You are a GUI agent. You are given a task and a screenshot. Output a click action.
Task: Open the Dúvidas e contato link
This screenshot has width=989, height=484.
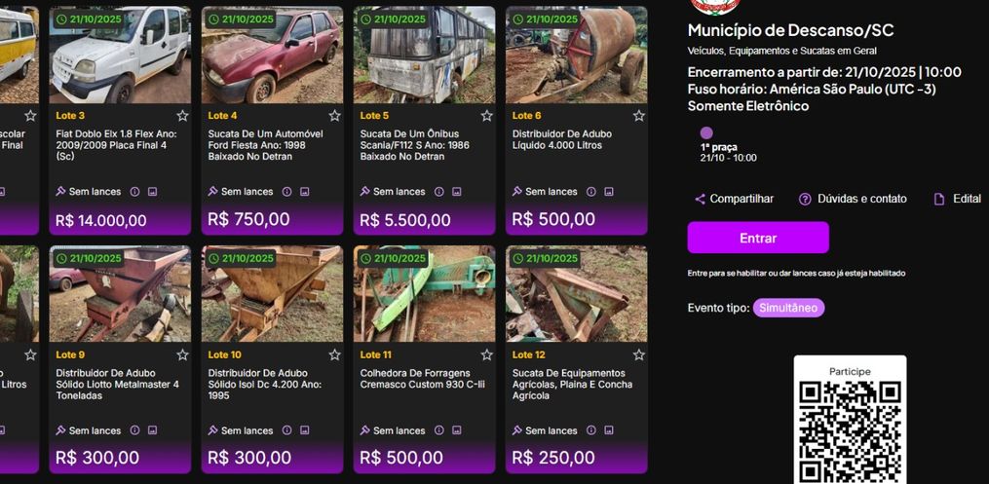click(861, 200)
